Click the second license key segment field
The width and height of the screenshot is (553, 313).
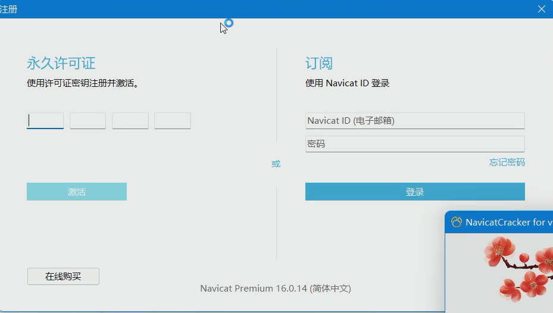click(88, 121)
